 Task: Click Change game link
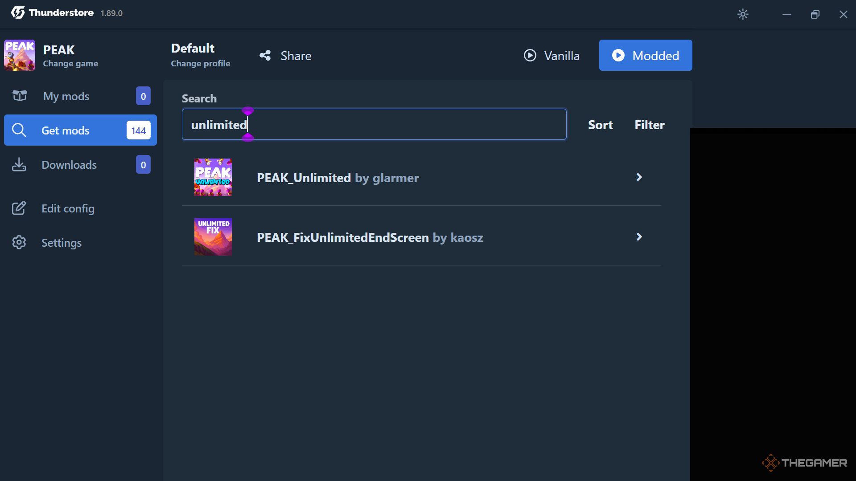coord(70,63)
